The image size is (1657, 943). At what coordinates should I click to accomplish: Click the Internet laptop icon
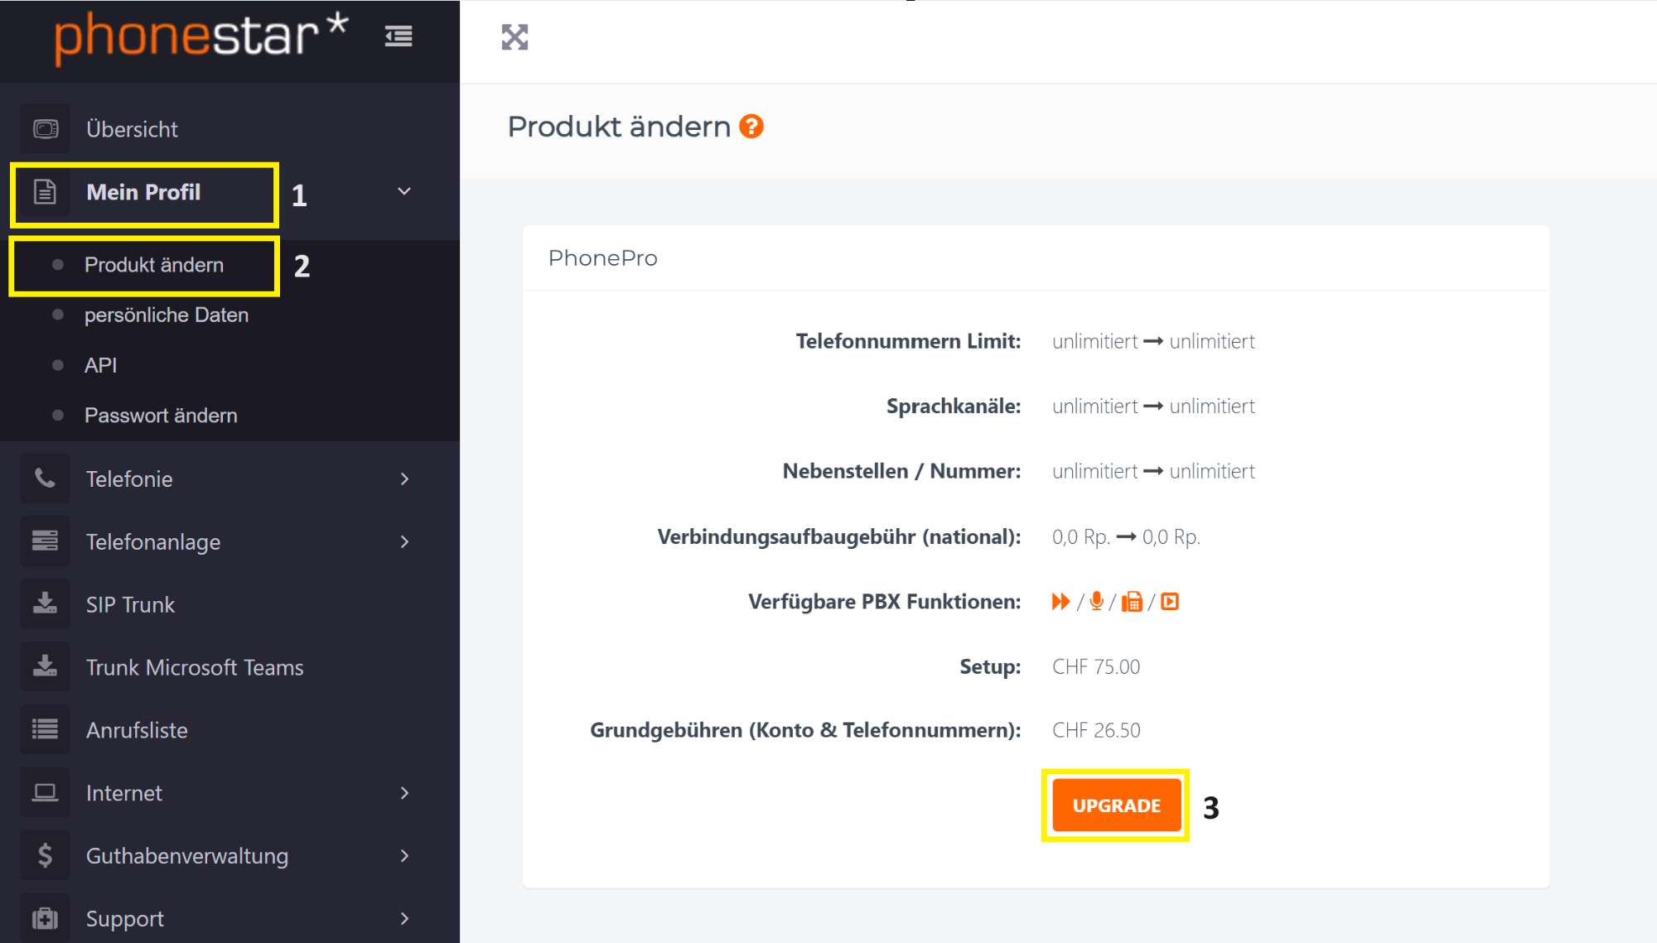click(45, 792)
